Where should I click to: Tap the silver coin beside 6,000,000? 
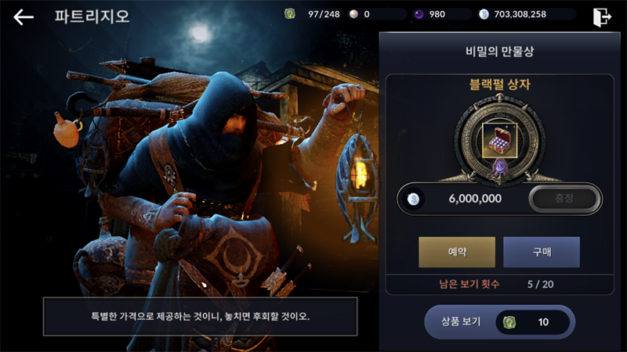(414, 199)
